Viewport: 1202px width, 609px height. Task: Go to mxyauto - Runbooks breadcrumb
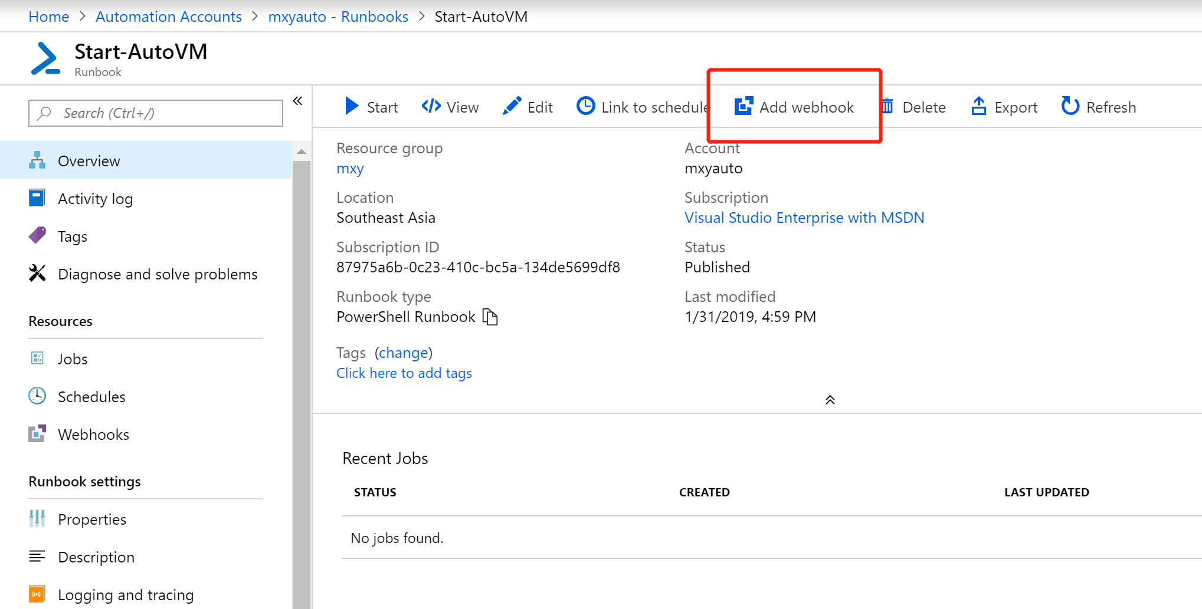338,17
